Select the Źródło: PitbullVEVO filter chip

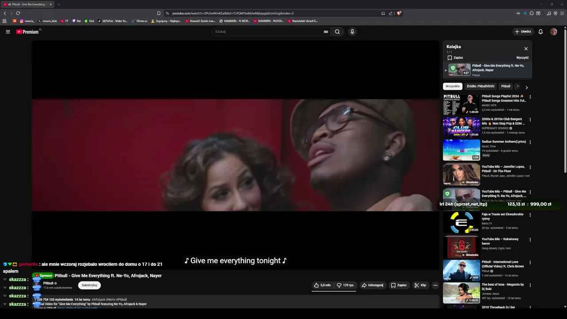point(480,86)
